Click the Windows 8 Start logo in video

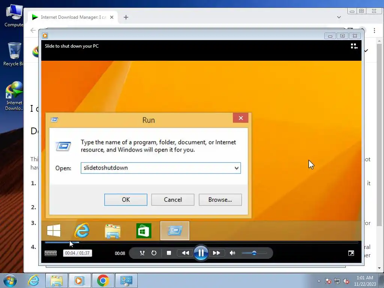(54, 231)
